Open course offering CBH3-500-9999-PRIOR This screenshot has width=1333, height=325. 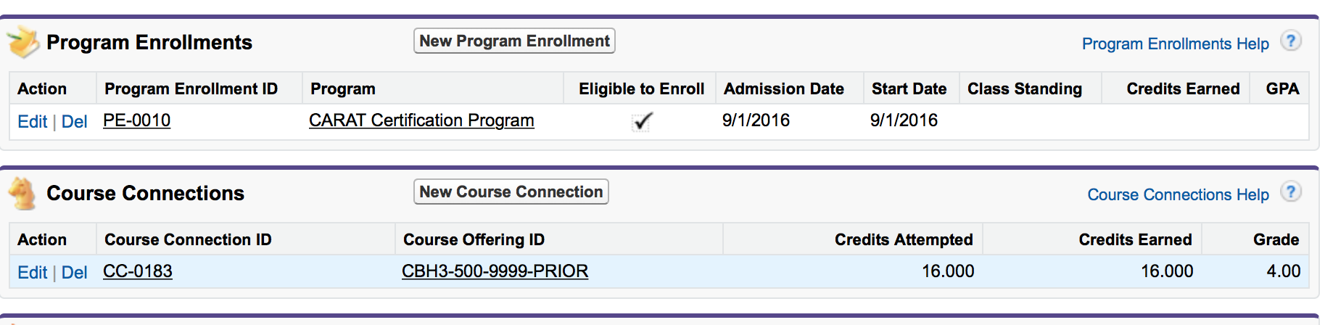(x=495, y=271)
